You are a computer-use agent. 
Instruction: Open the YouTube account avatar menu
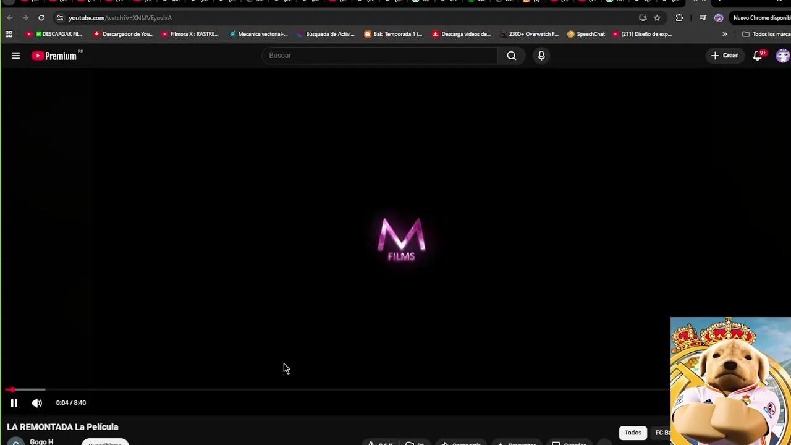(783, 56)
